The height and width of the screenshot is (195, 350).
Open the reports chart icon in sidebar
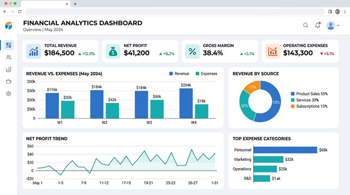point(9,69)
